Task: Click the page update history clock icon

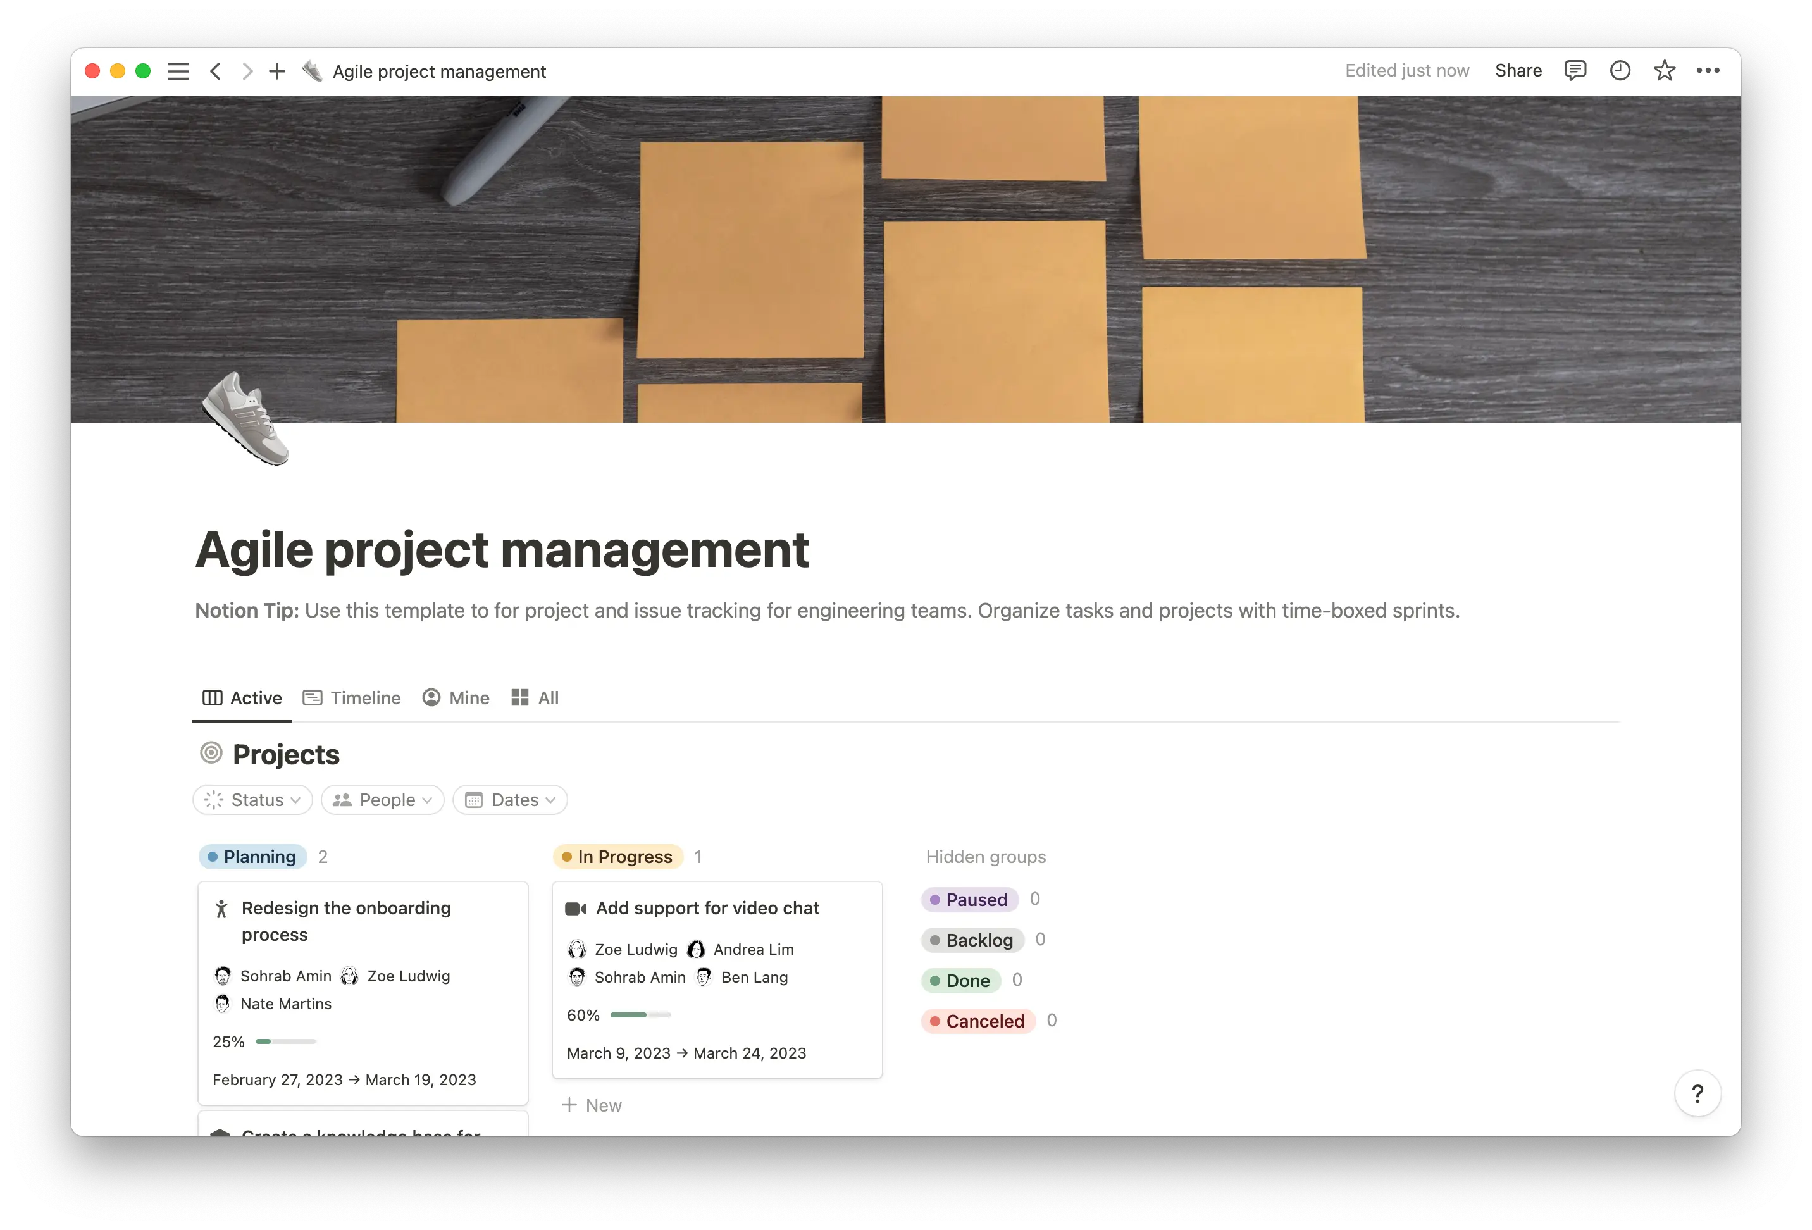Action: (x=1620, y=71)
